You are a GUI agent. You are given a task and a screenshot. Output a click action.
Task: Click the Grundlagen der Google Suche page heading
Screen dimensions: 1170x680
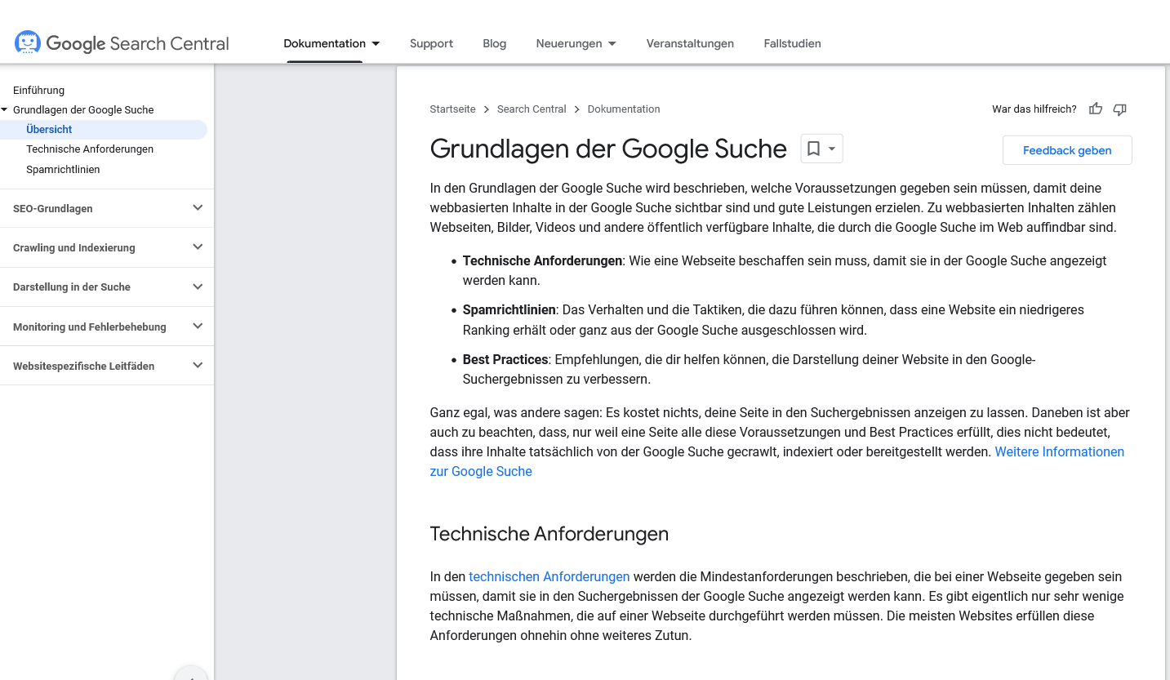(x=608, y=149)
